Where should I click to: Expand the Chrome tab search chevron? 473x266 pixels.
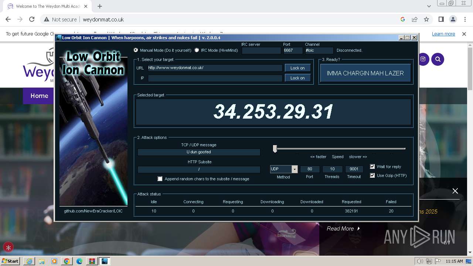click(429, 6)
